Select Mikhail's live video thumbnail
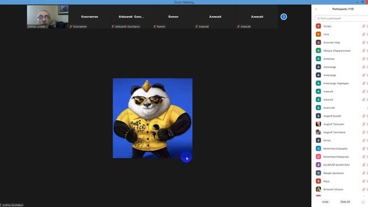The image size is (368, 207). coord(48,17)
